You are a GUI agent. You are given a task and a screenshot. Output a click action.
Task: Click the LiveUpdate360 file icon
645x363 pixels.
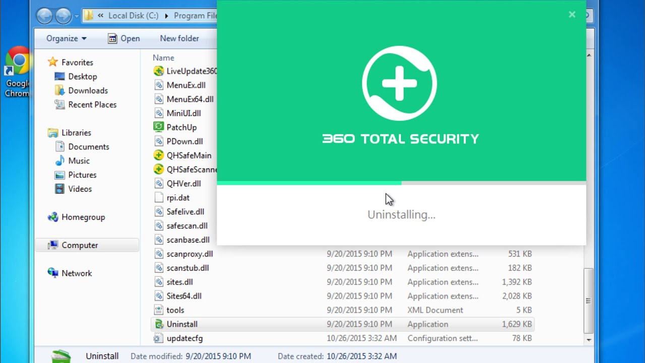click(x=159, y=71)
